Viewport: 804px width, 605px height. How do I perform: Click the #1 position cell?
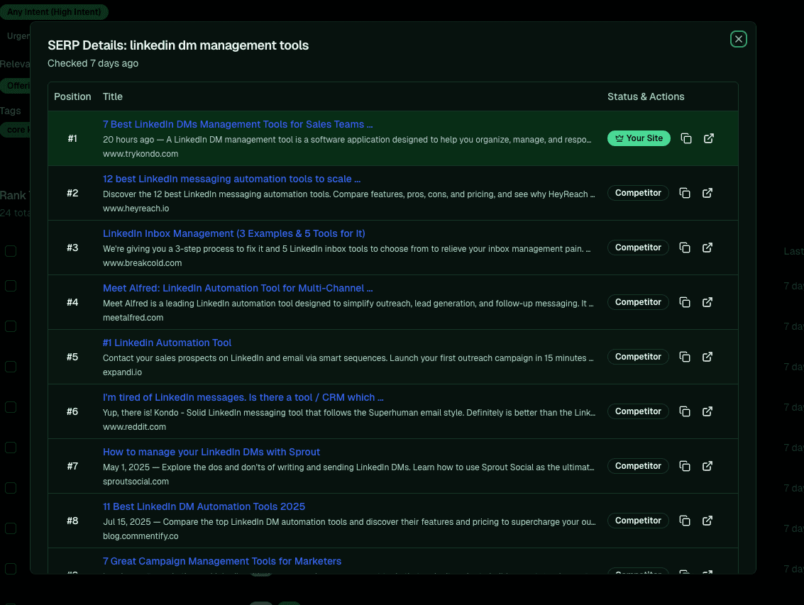[x=72, y=138]
